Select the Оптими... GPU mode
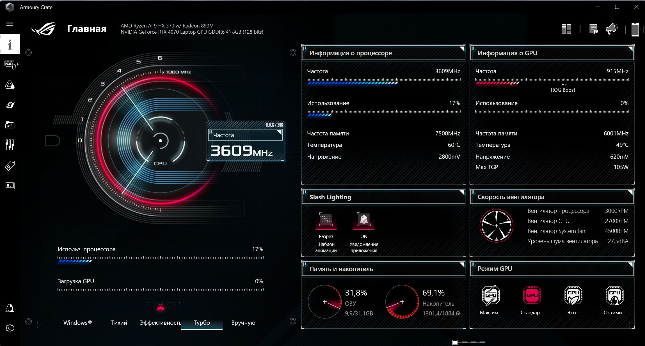The width and height of the screenshot is (645, 346). pyautogui.click(x=615, y=295)
